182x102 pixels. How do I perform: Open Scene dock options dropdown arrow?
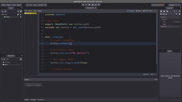[x=22, y=8]
